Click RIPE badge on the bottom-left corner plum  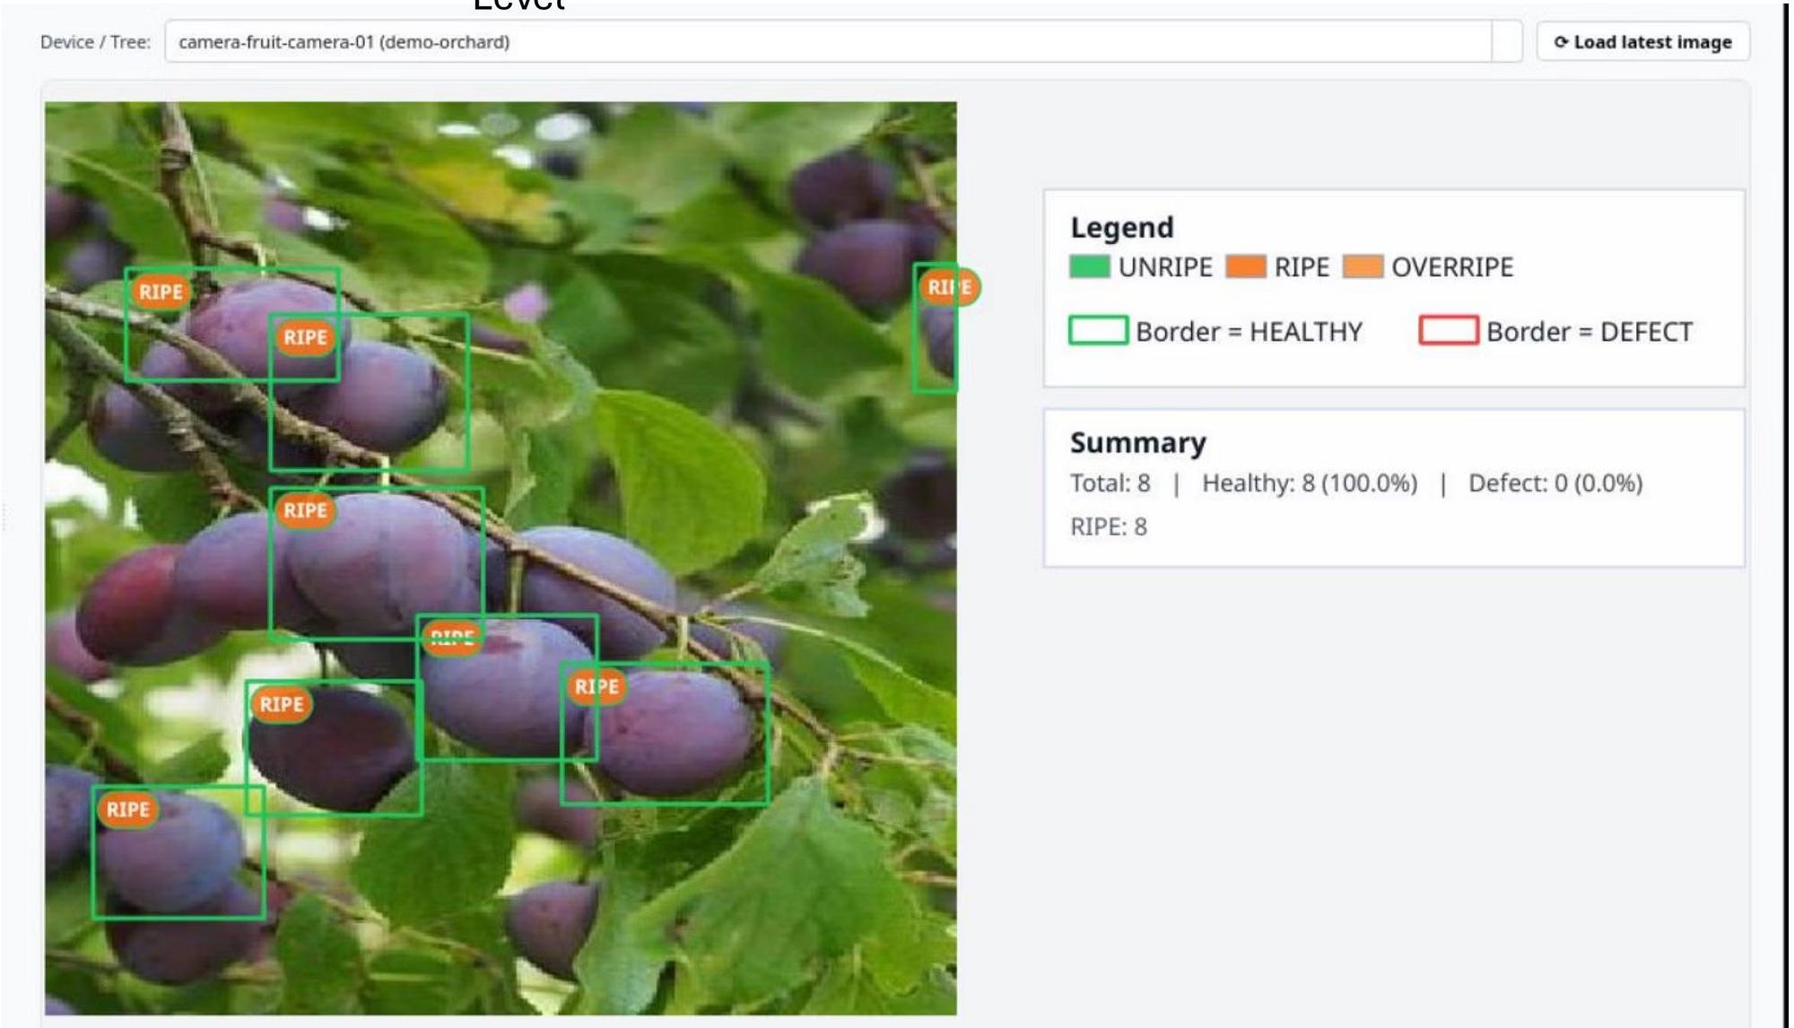(127, 809)
